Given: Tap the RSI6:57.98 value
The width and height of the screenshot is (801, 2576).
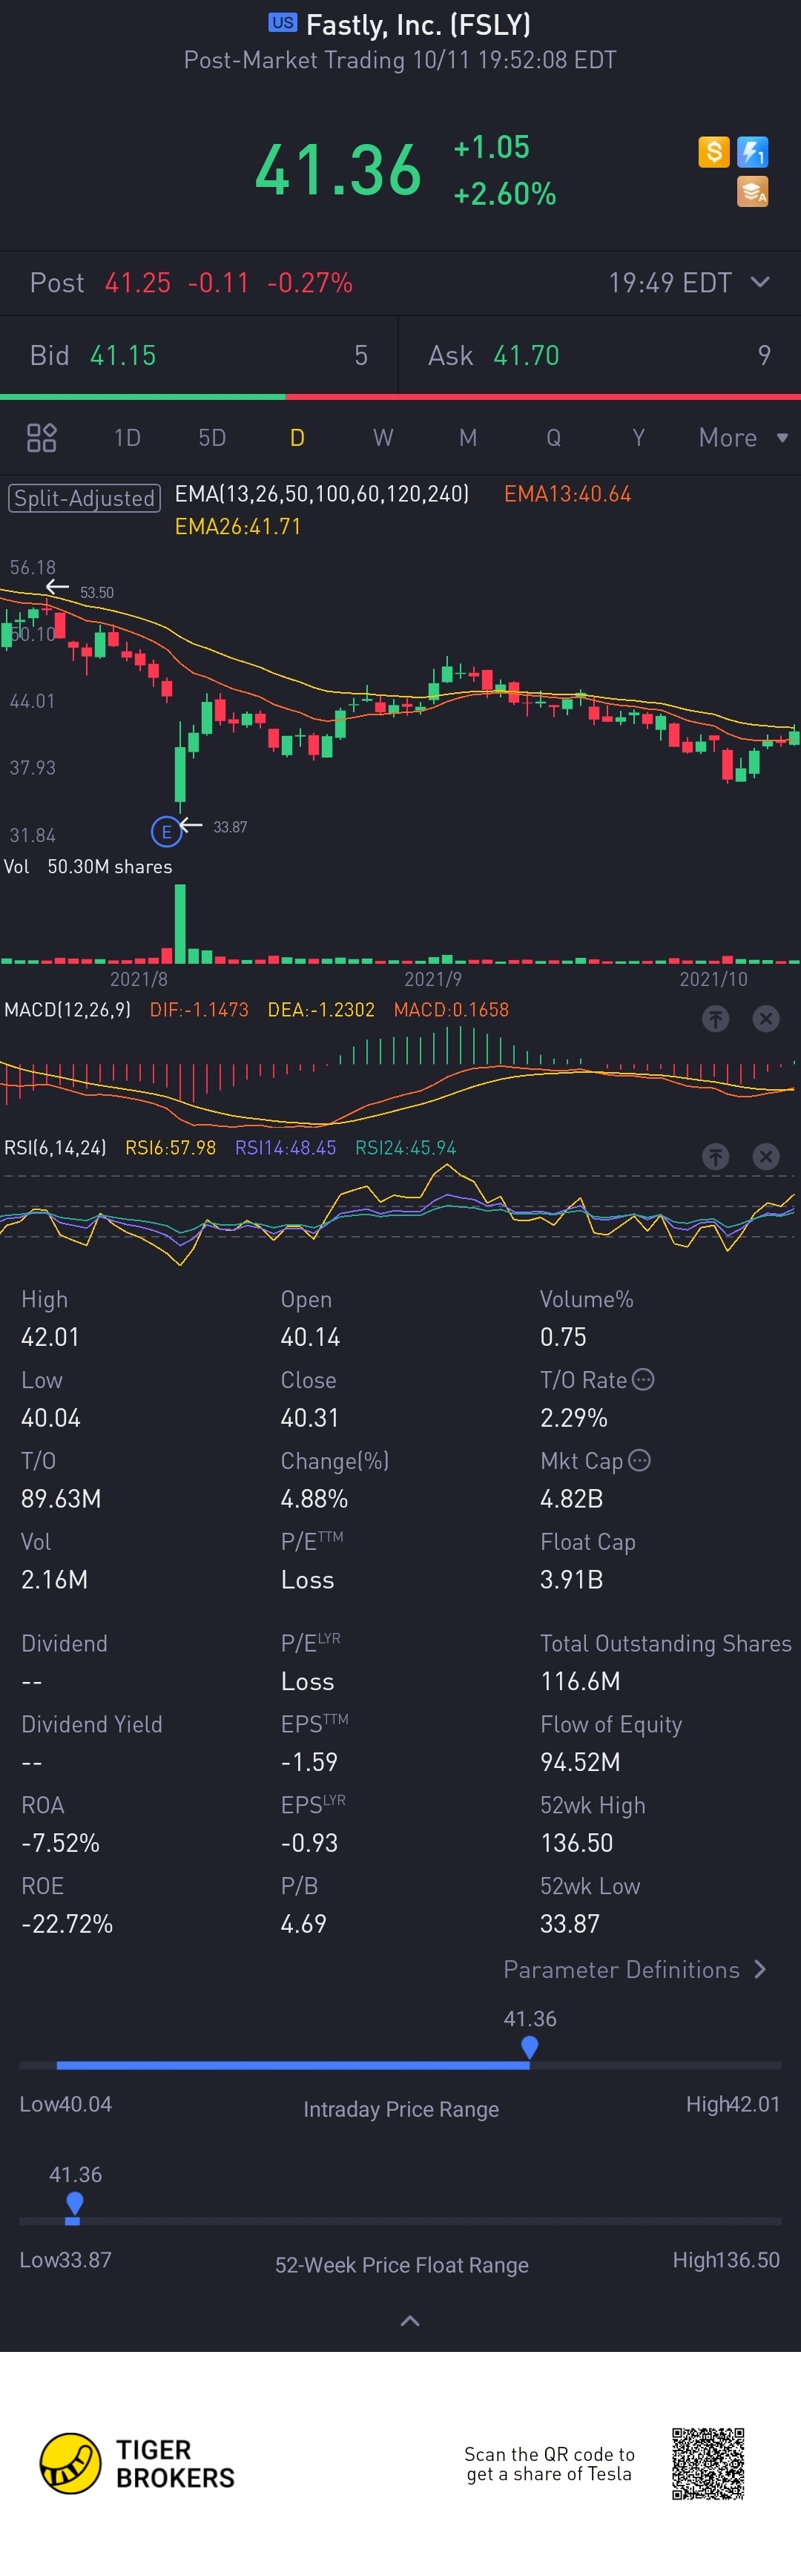Looking at the screenshot, I should click(170, 1148).
